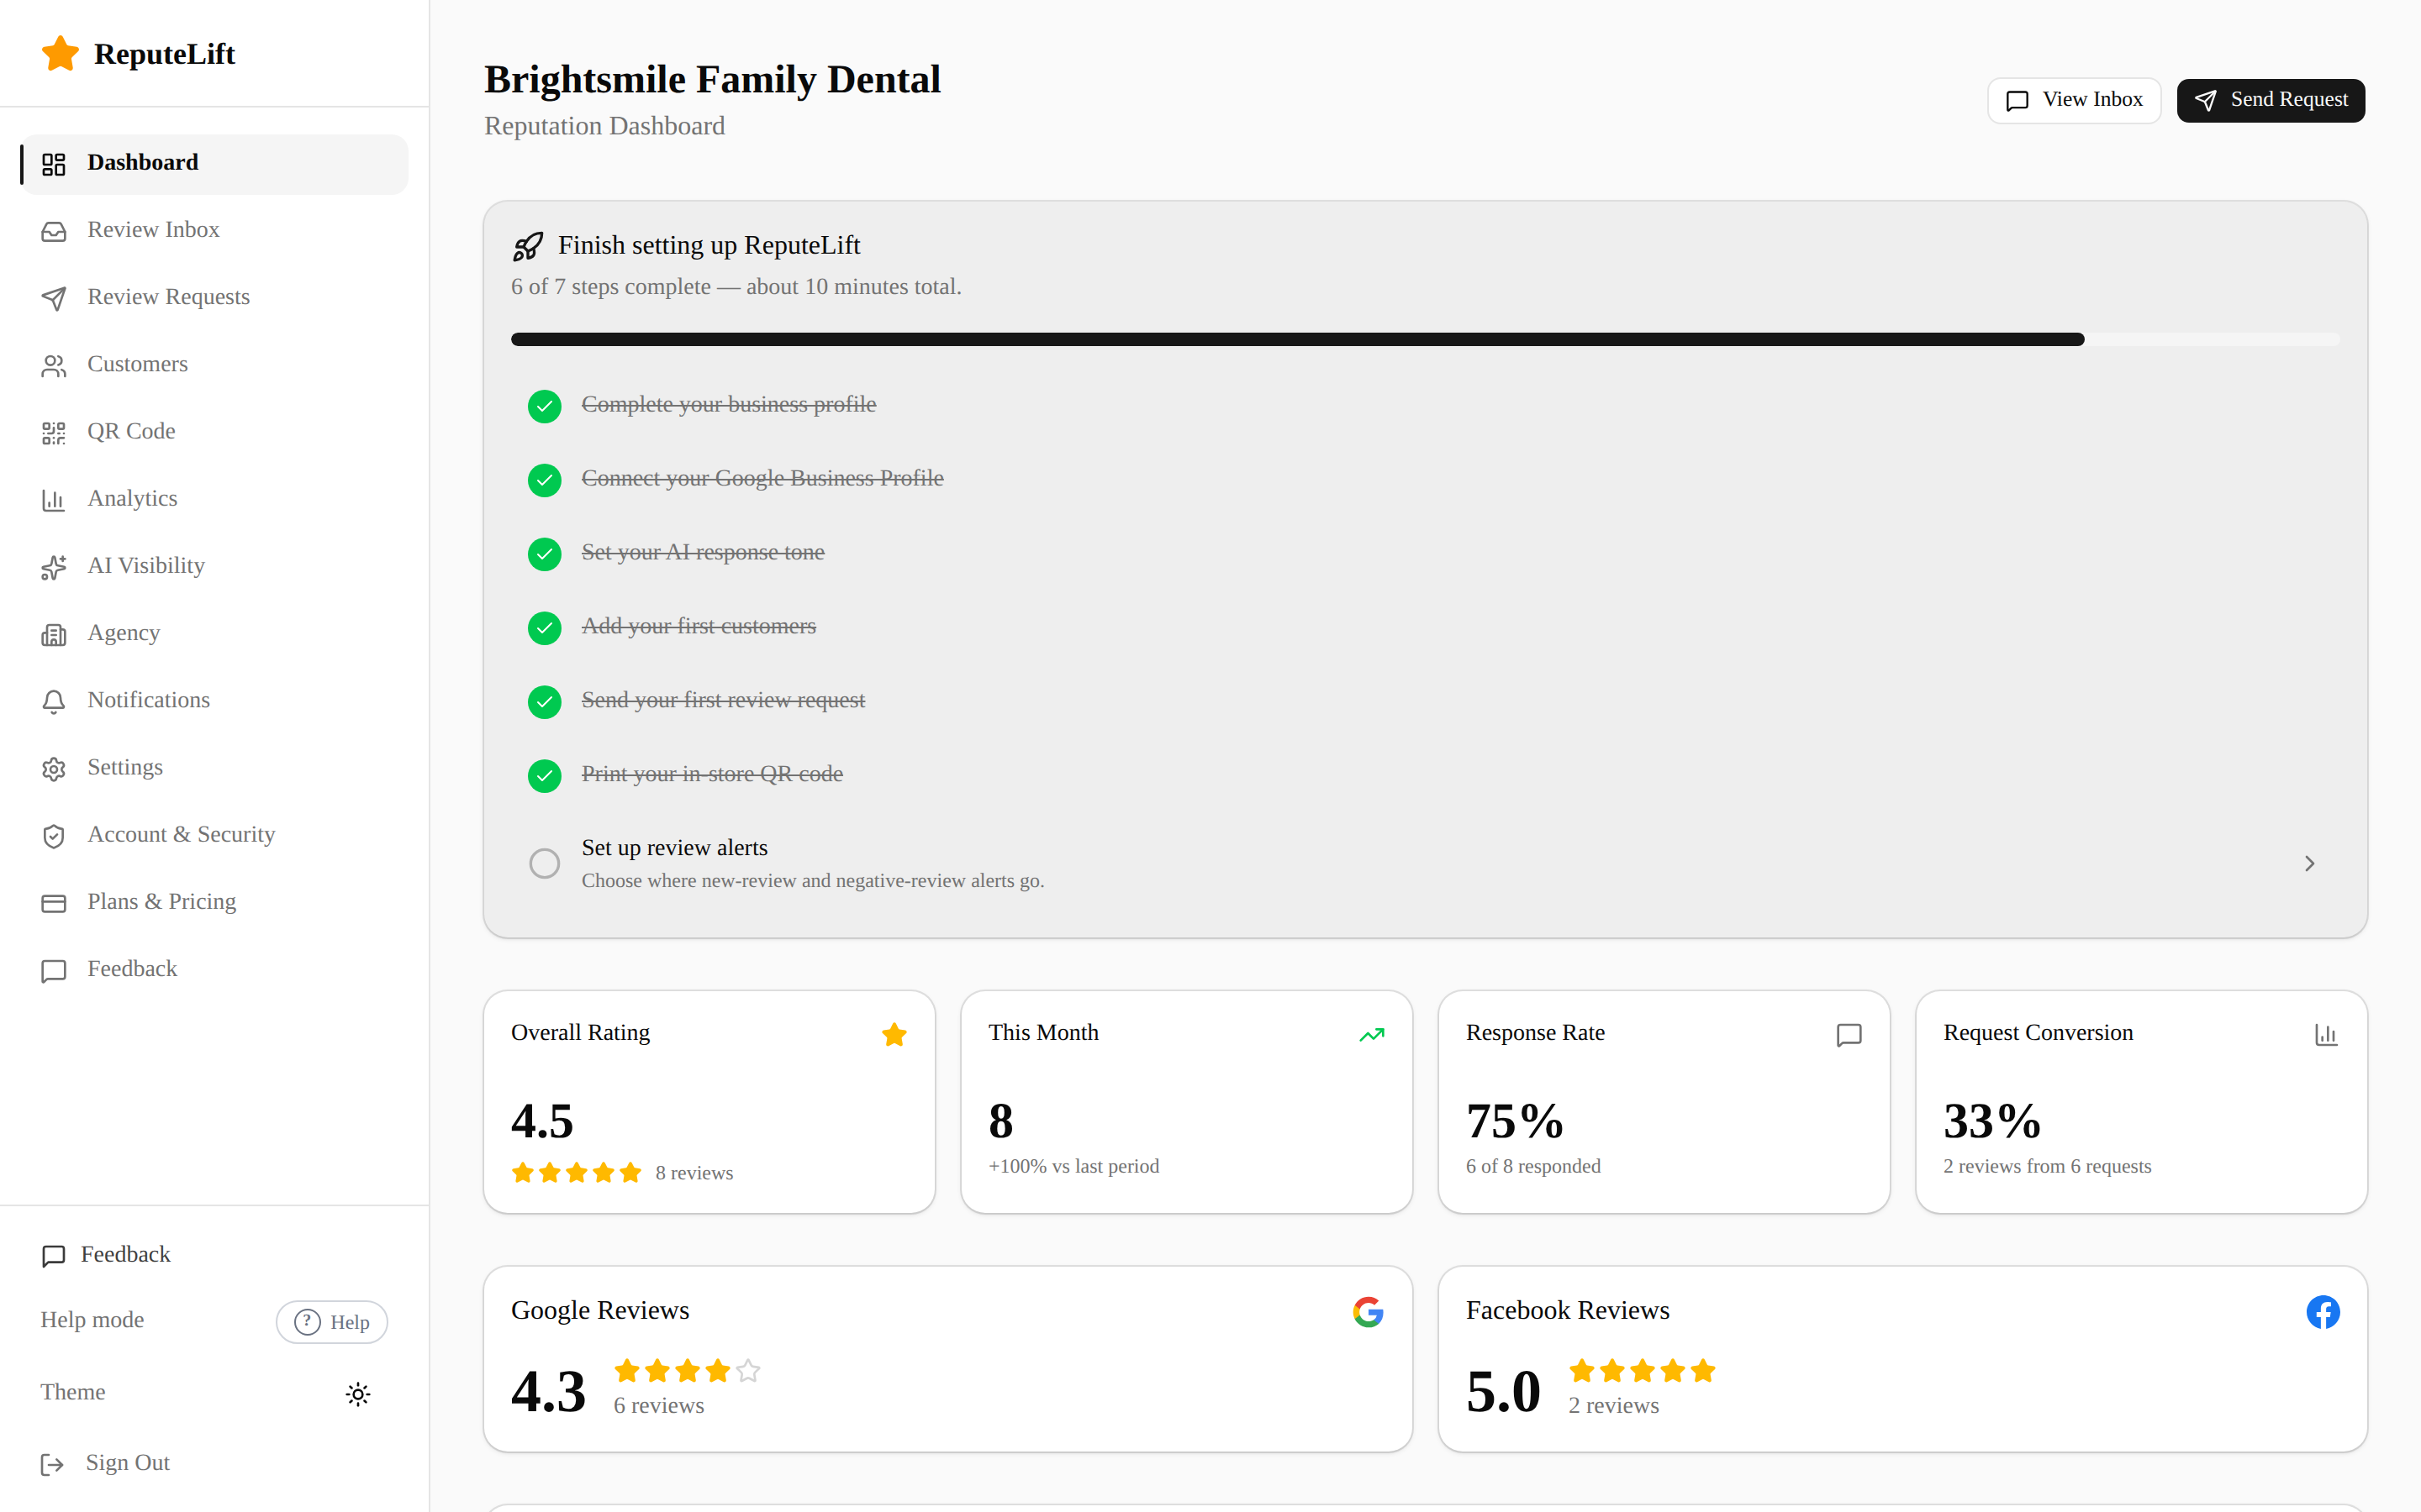Click +100% vs last period text

coord(1073,1166)
